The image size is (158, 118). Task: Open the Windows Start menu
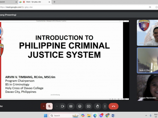(46, 116)
